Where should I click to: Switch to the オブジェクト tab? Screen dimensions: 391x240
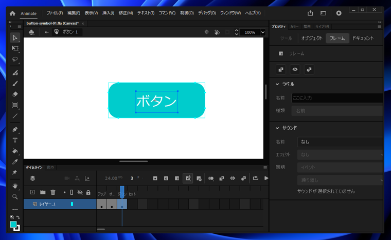312,38
